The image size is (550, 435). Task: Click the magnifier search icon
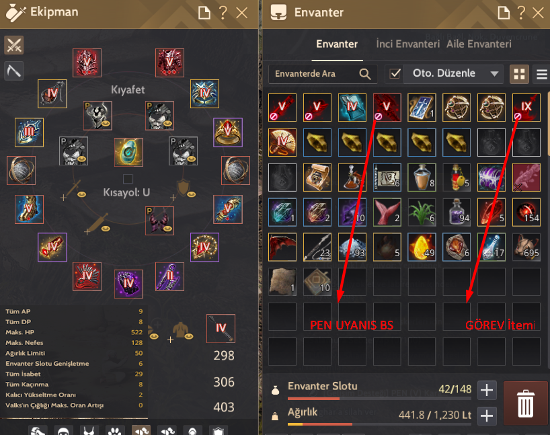[x=365, y=74]
